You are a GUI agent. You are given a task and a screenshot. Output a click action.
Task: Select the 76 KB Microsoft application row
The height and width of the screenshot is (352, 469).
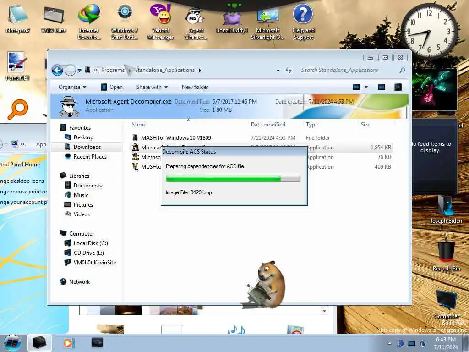(262, 157)
